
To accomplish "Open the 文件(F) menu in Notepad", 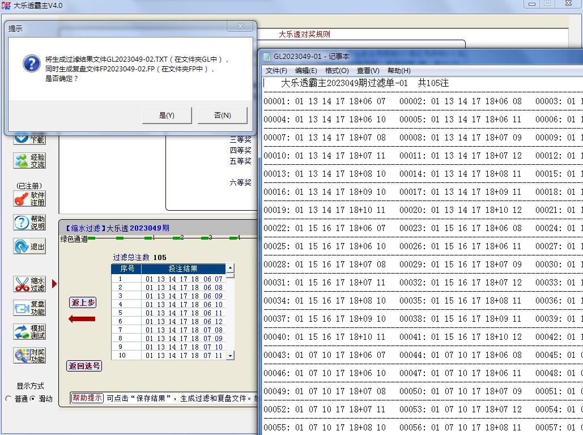I will tap(276, 71).
